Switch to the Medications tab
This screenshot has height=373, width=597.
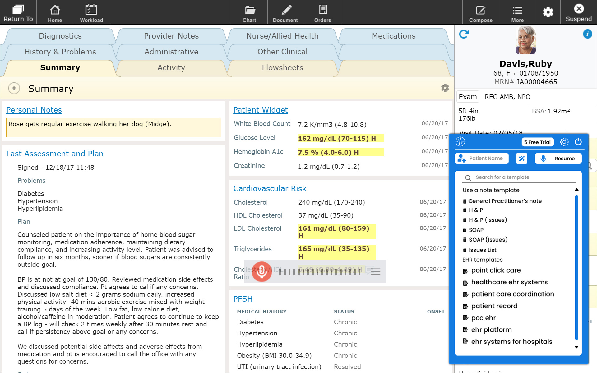tap(393, 36)
